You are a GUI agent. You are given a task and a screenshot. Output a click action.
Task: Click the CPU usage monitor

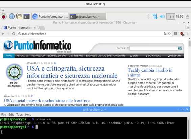pyautogui.click(x=171, y=17)
